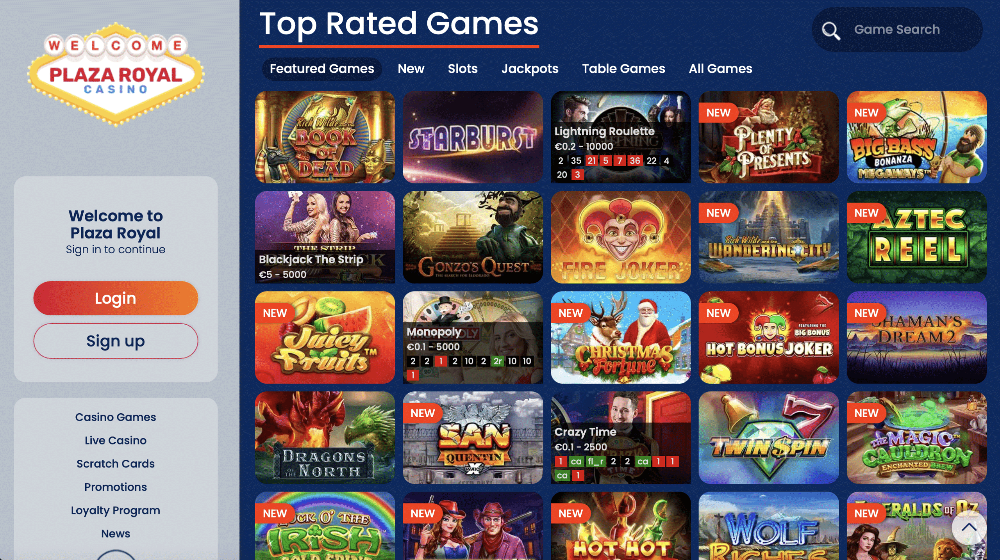Launch the Gonzo's Quest game tile
This screenshot has height=560, width=1000.
pos(473,237)
